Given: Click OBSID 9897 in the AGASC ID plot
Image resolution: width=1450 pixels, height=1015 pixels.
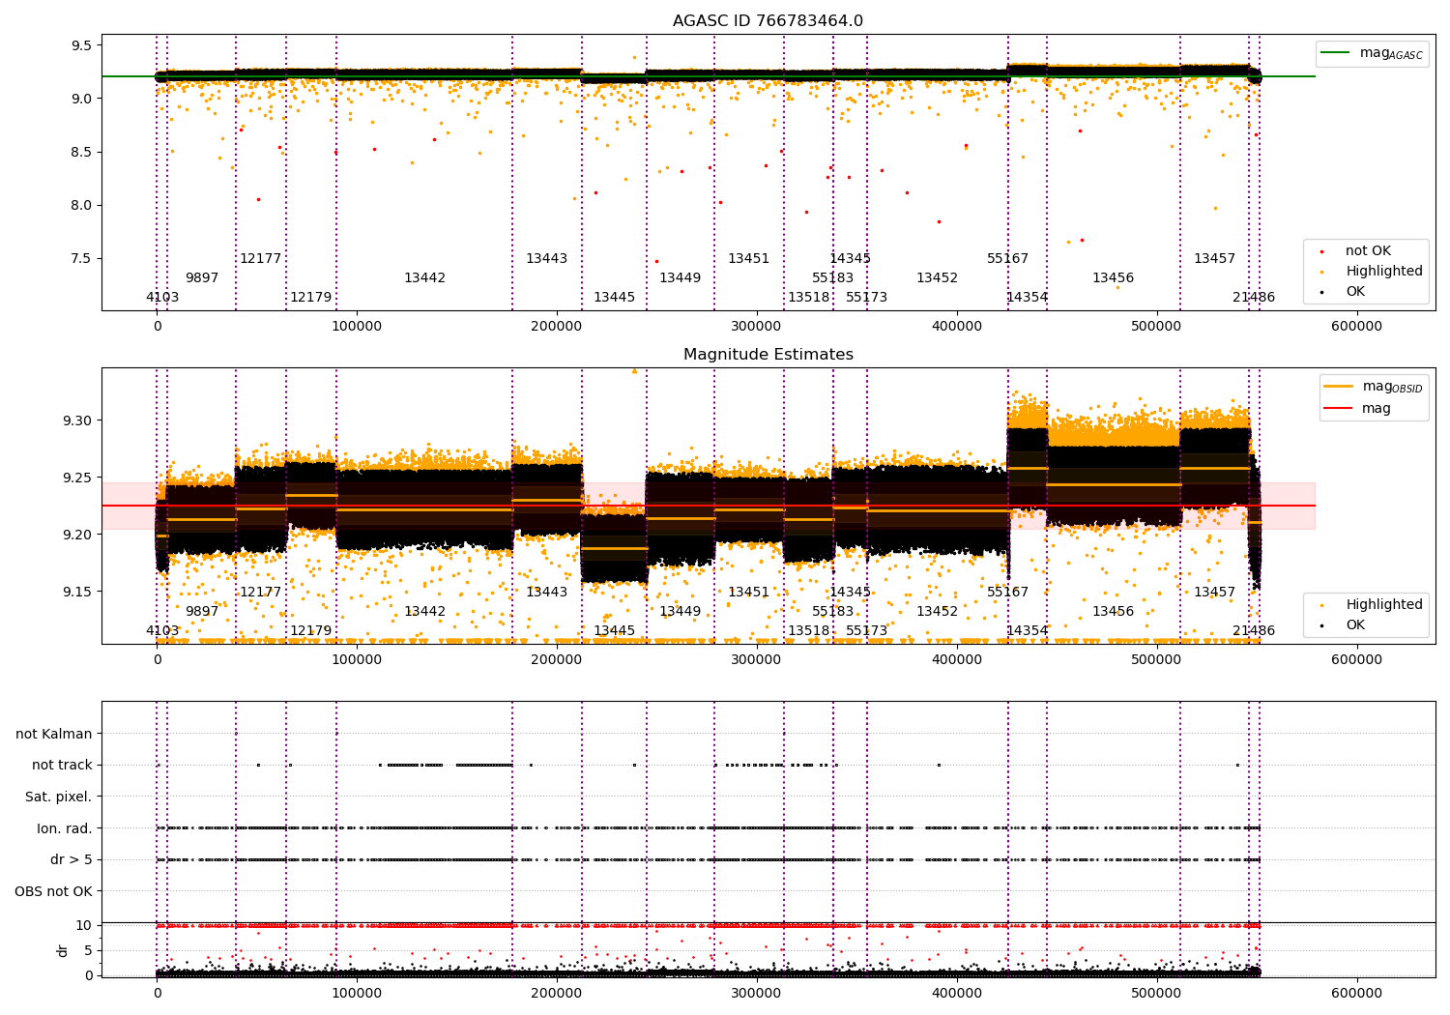Looking at the screenshot, I should [x=202, y=278].
